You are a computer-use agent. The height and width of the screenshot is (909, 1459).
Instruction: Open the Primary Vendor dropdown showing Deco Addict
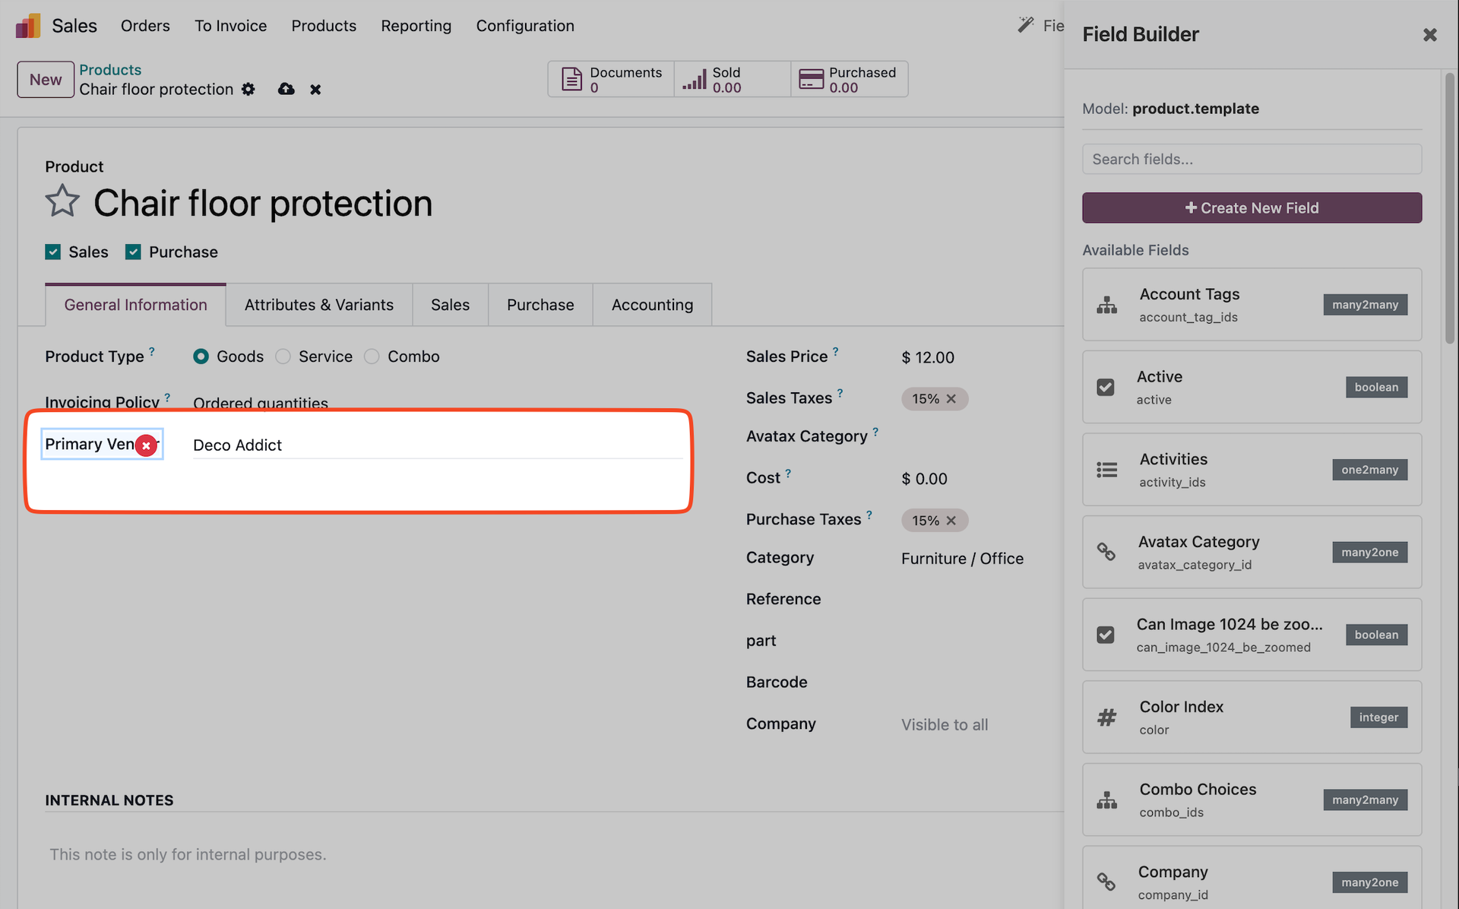[436, 445]
